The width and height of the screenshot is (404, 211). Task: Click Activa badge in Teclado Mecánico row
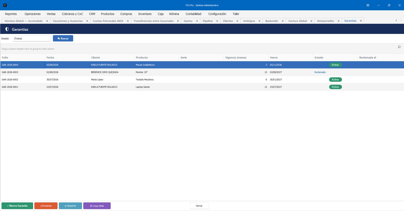click(x=335, y=80)
